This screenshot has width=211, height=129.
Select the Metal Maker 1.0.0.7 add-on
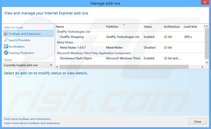[x=73, y=48]
